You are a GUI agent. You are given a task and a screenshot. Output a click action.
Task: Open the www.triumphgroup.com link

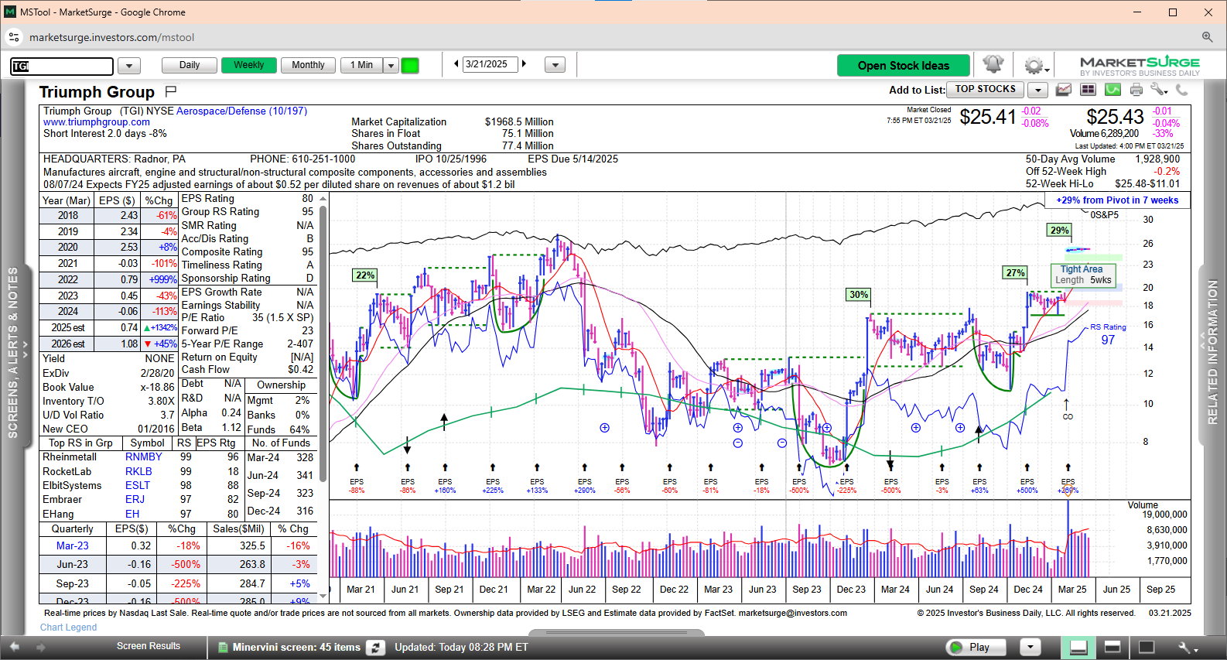pyautogui.click(x=97, y=122)
